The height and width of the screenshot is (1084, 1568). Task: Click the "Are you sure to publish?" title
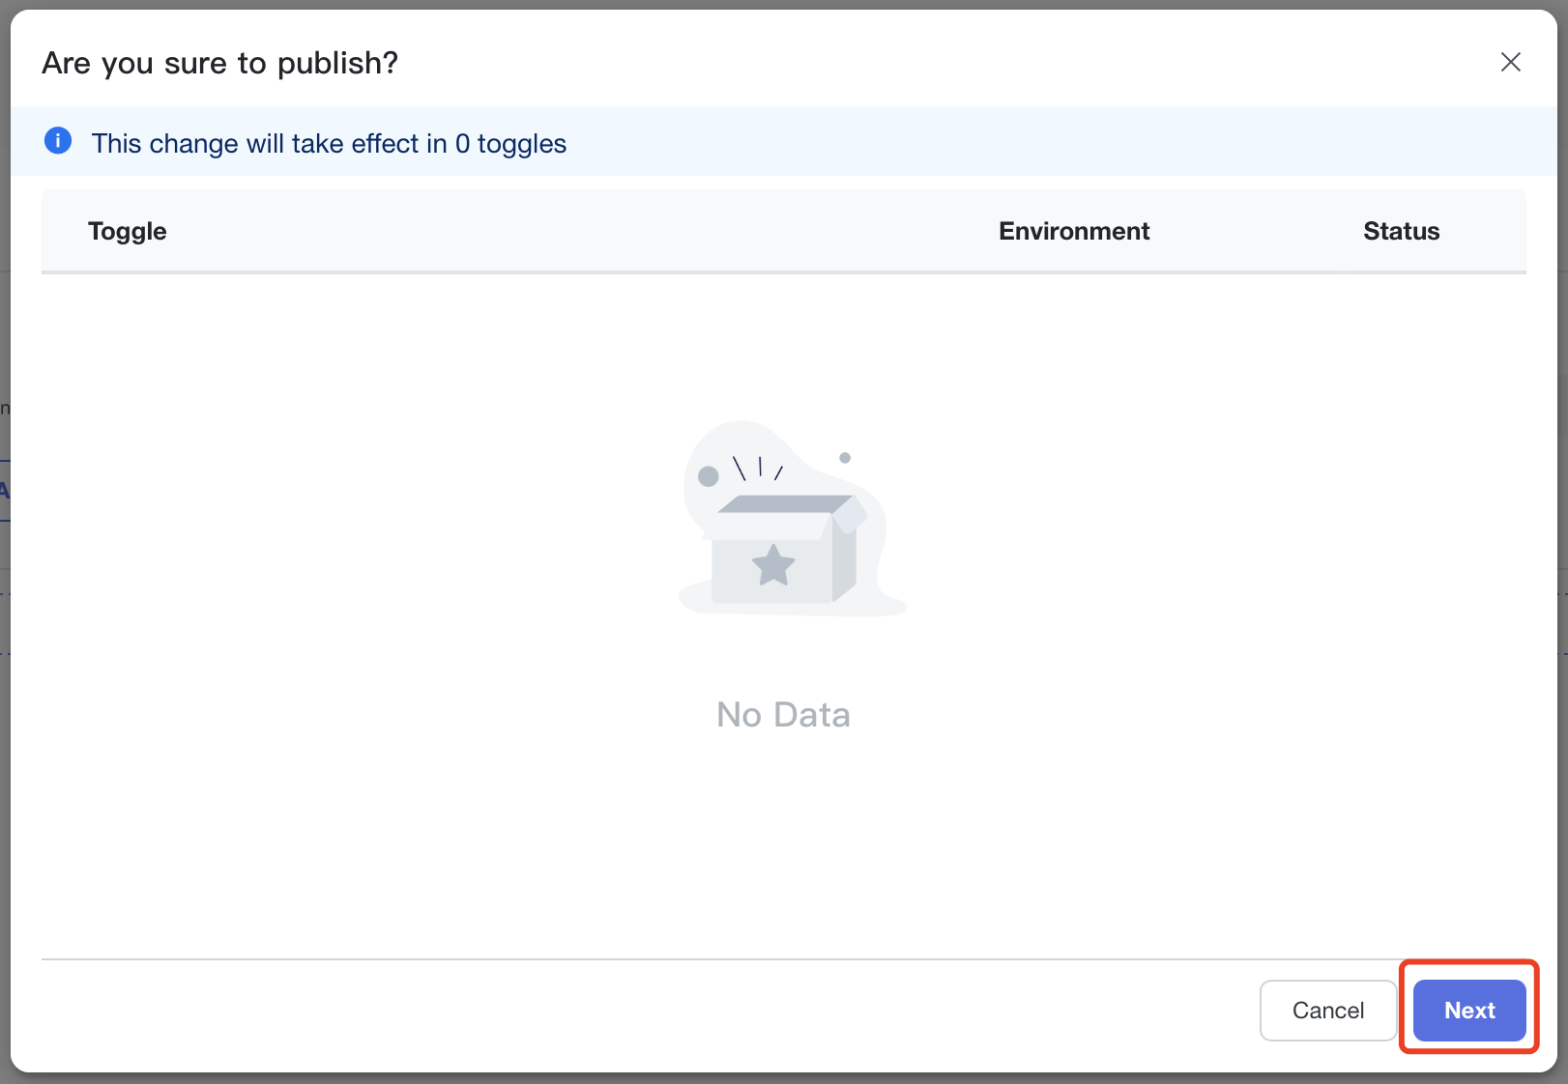click(x=219, y=64)
